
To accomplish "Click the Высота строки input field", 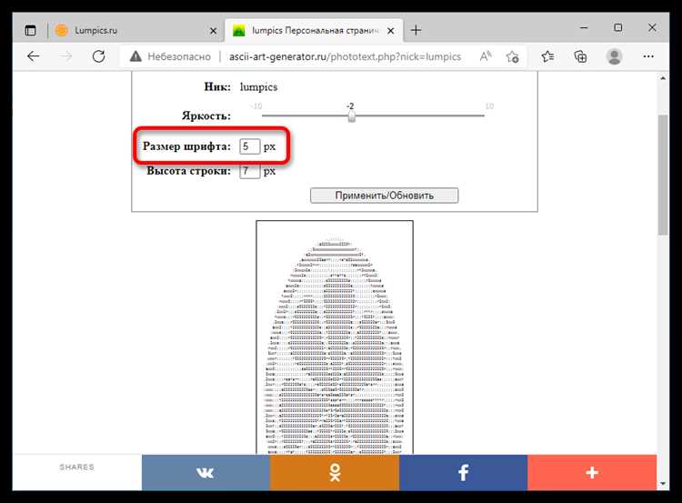I will click(249, 171).
